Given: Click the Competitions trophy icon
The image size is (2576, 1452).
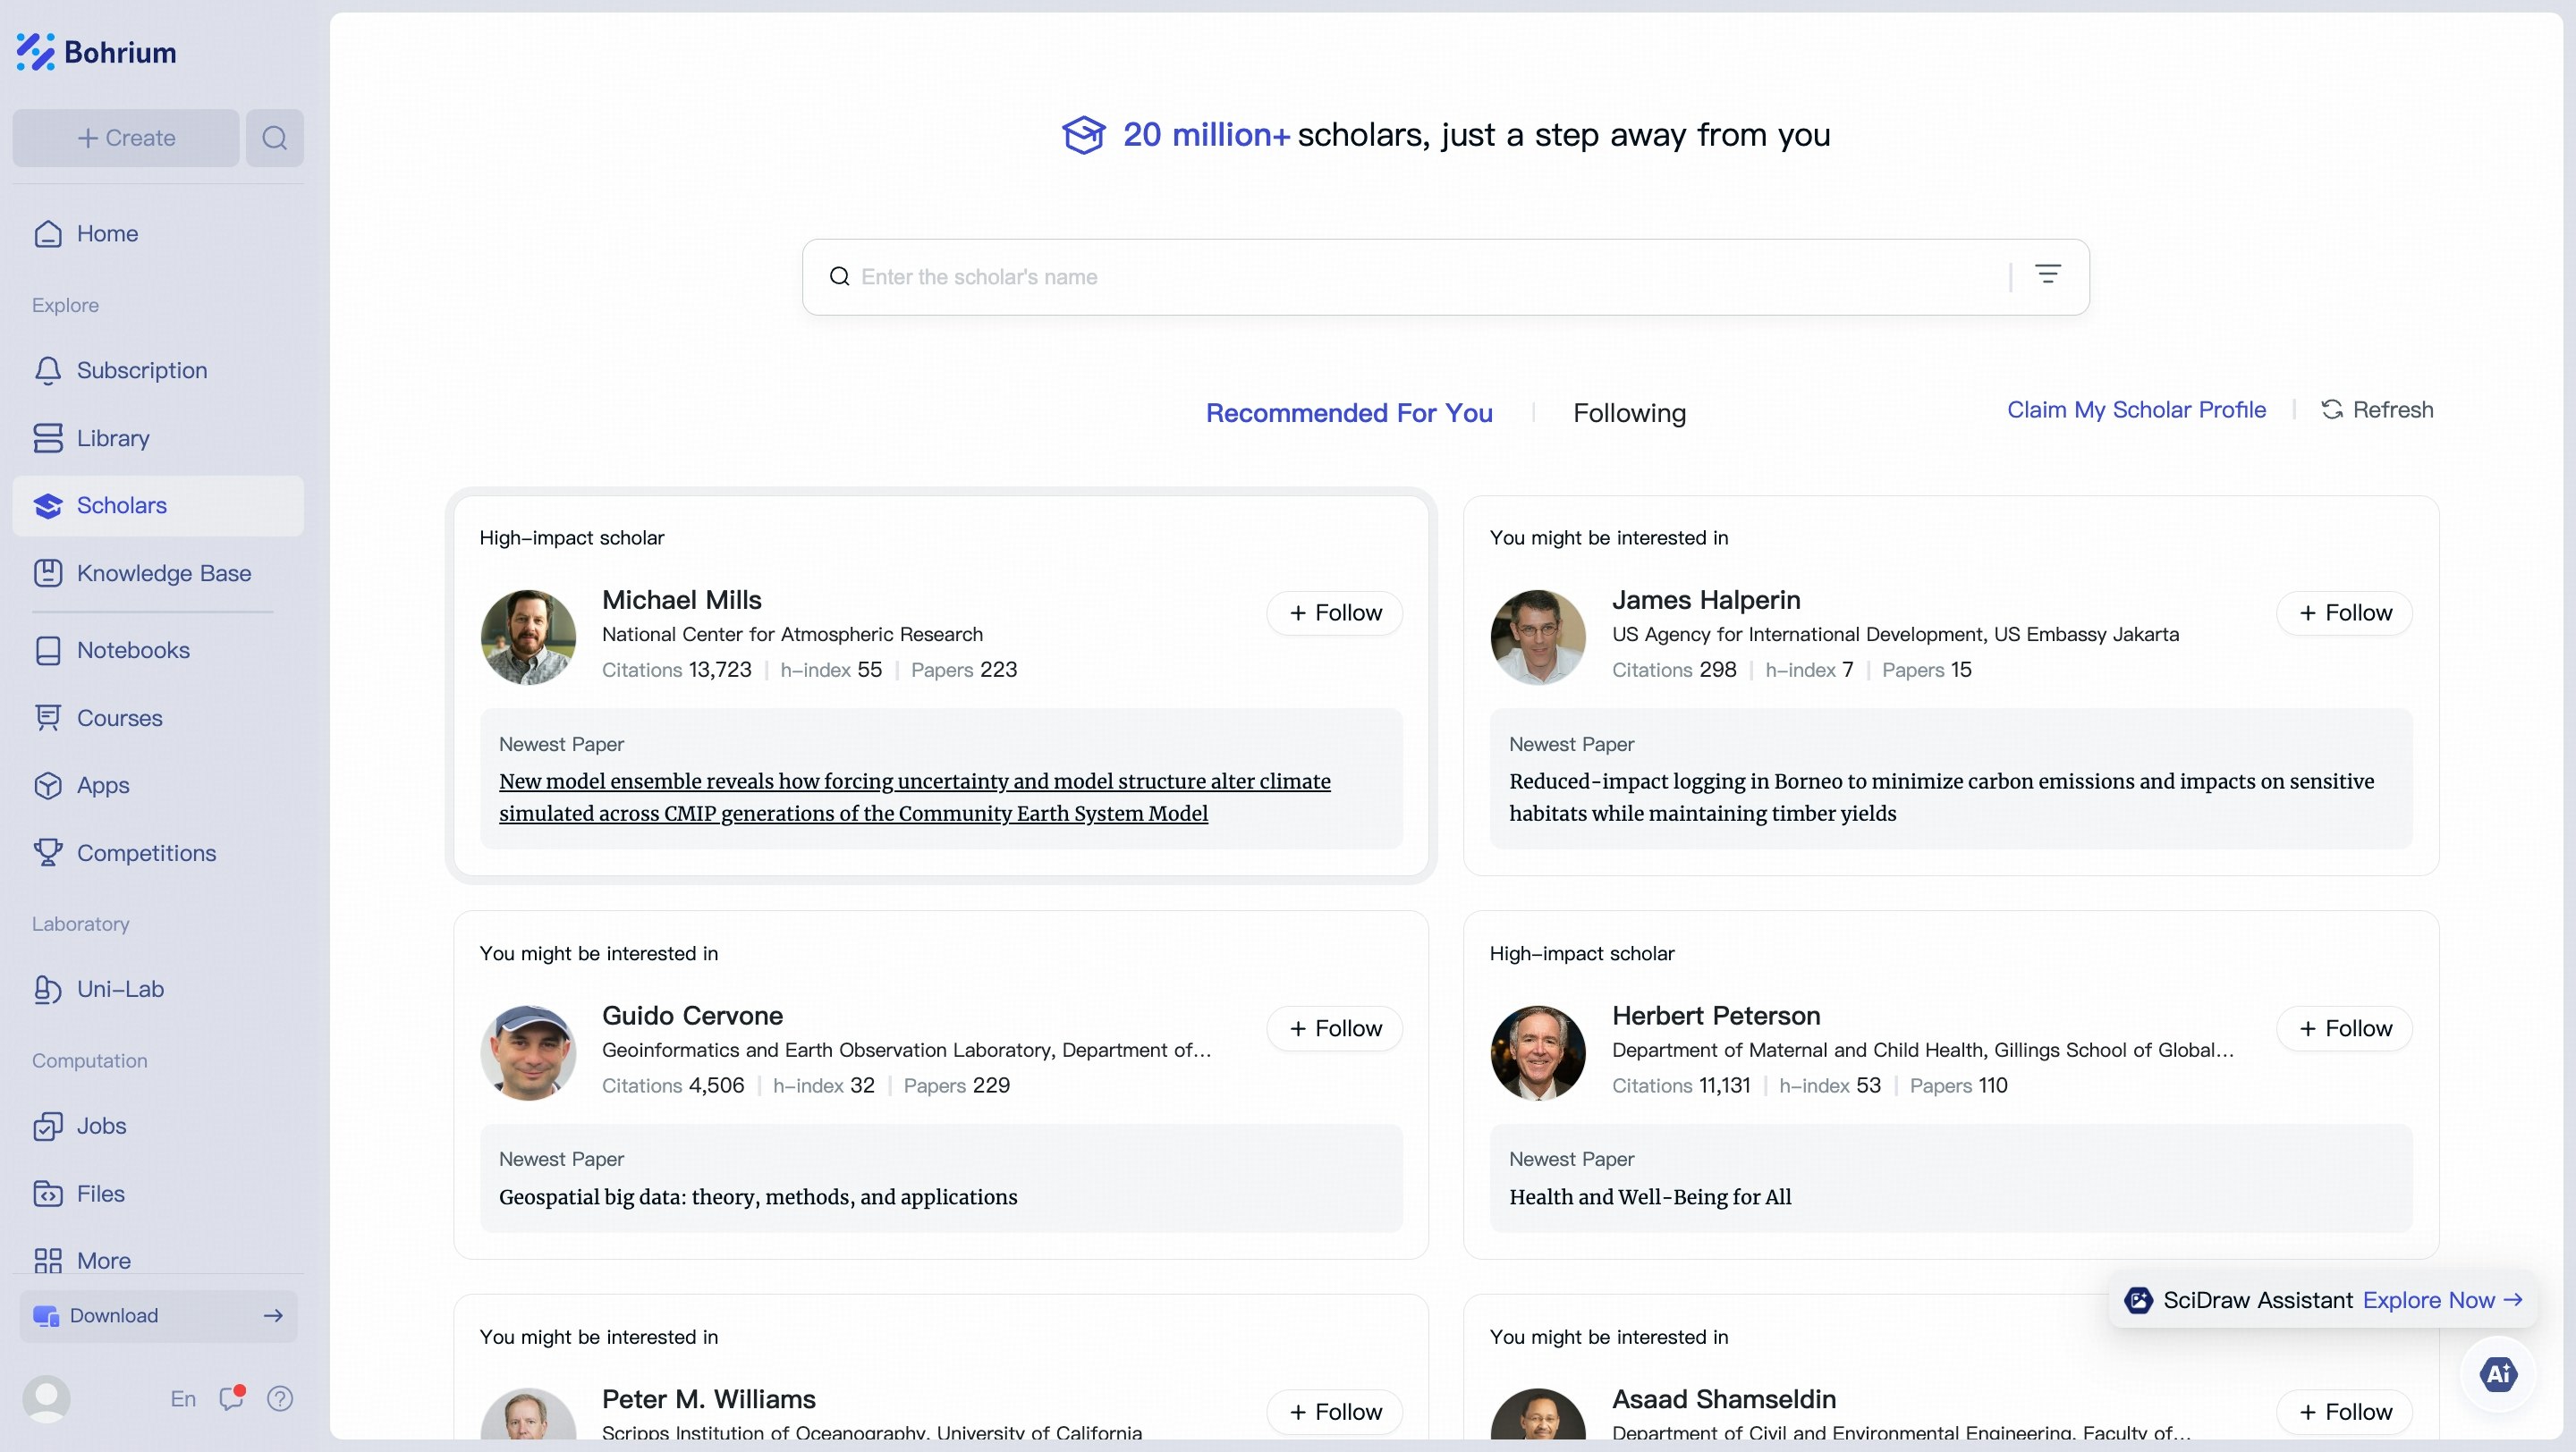Looking at the screenshot, I should tap(48, 852).
